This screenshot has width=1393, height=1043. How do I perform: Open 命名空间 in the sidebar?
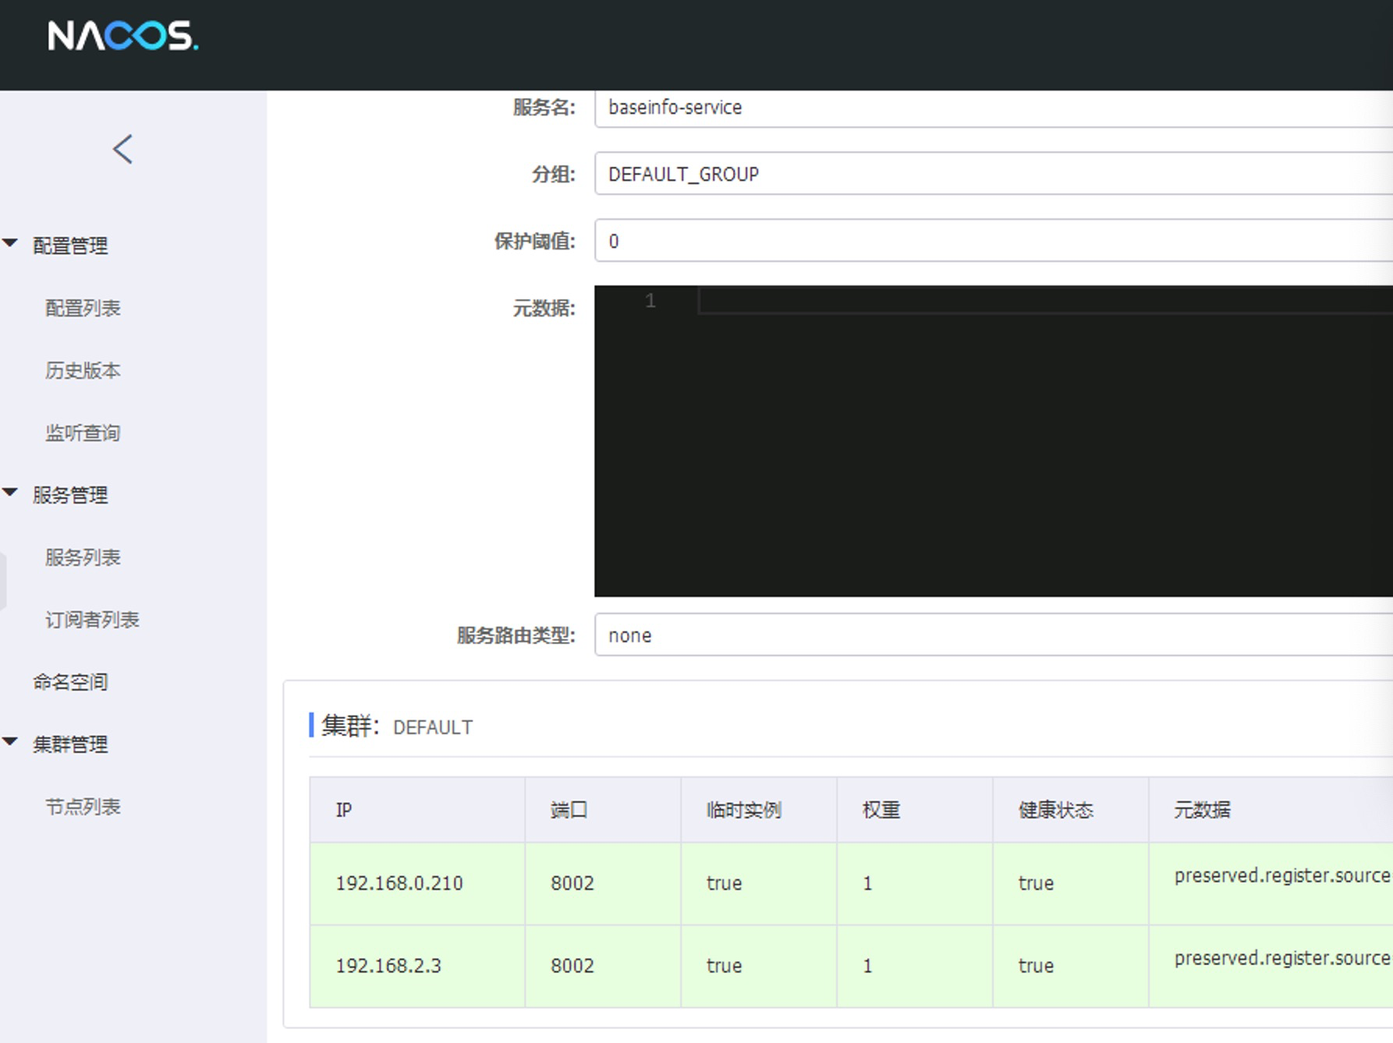click(x=70, y=682)
